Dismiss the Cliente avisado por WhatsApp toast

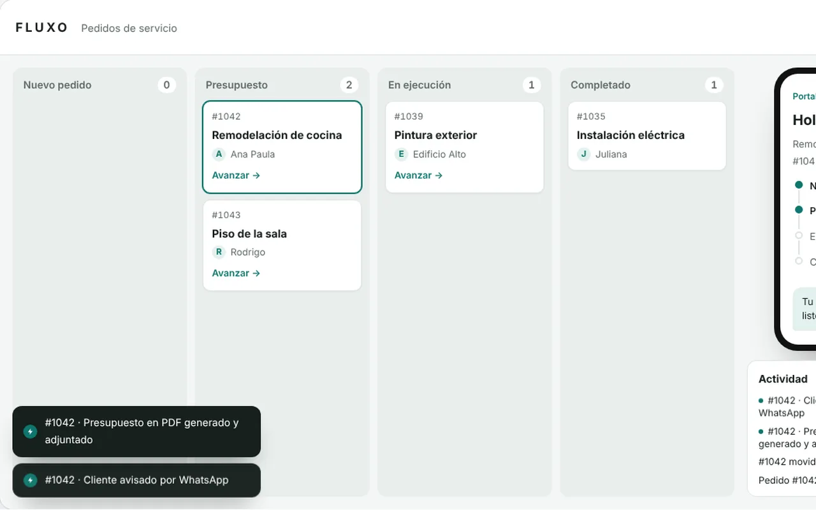[x=136, y=480]
